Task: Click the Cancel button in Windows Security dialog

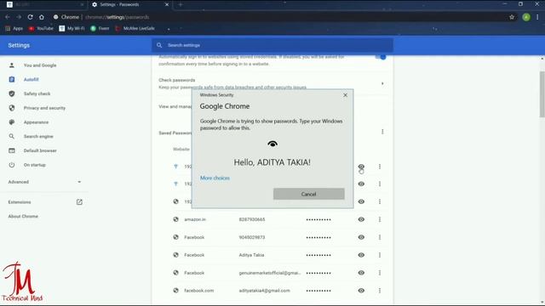Action: pos(308,194)
